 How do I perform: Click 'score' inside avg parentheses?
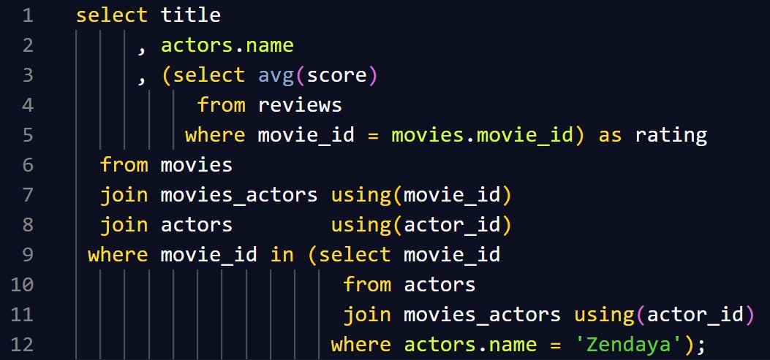[336, 75]
